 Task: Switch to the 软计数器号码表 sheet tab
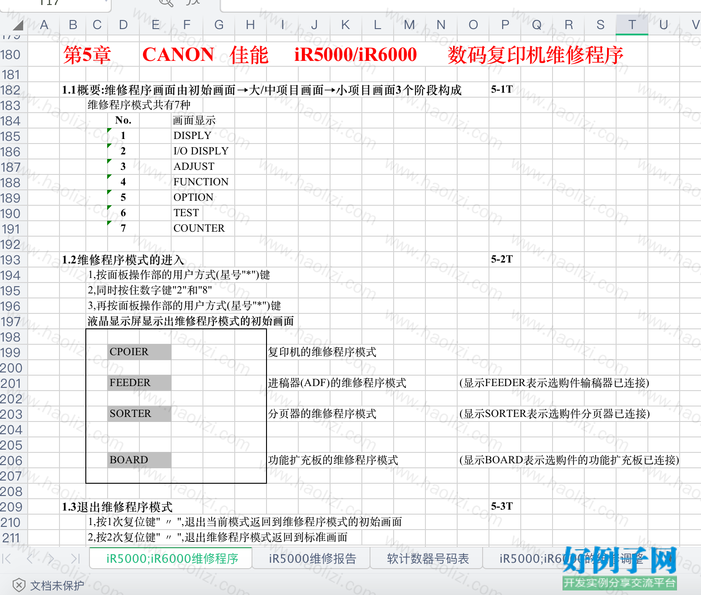point(428,559)
